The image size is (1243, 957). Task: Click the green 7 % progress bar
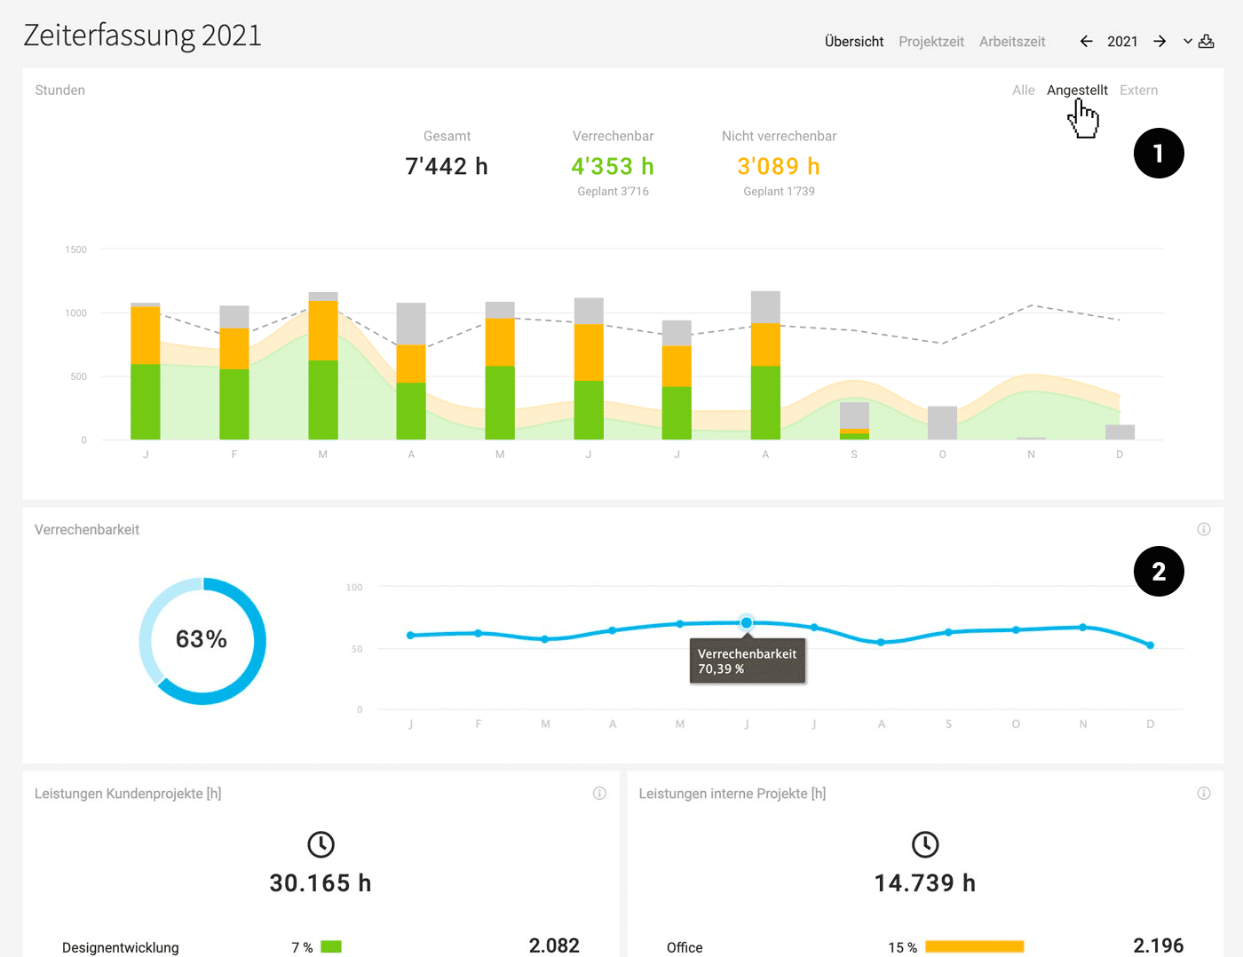click(331, 947)
